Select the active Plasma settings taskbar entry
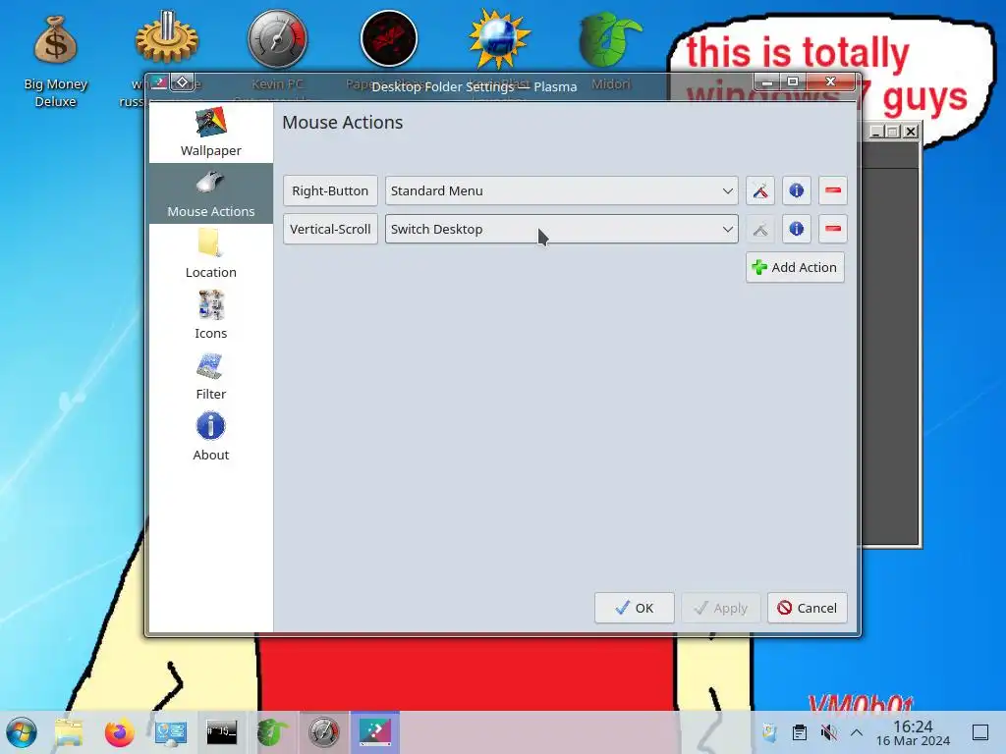The width and height of the screenshot is (1006, 754). [374, 732]
